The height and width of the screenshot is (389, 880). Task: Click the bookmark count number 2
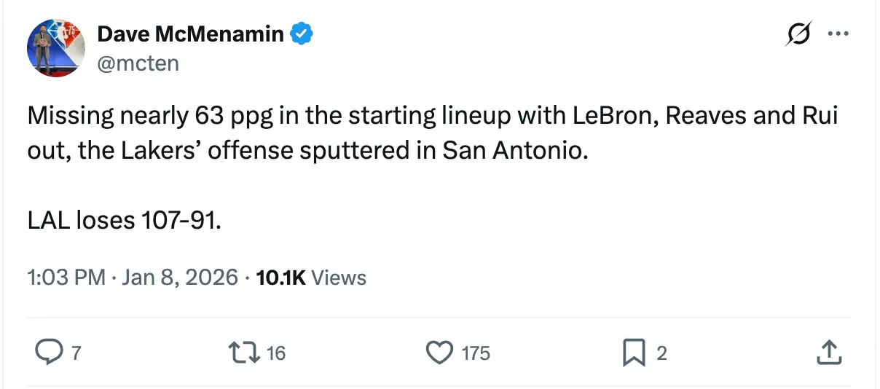[x=661, y=354]
